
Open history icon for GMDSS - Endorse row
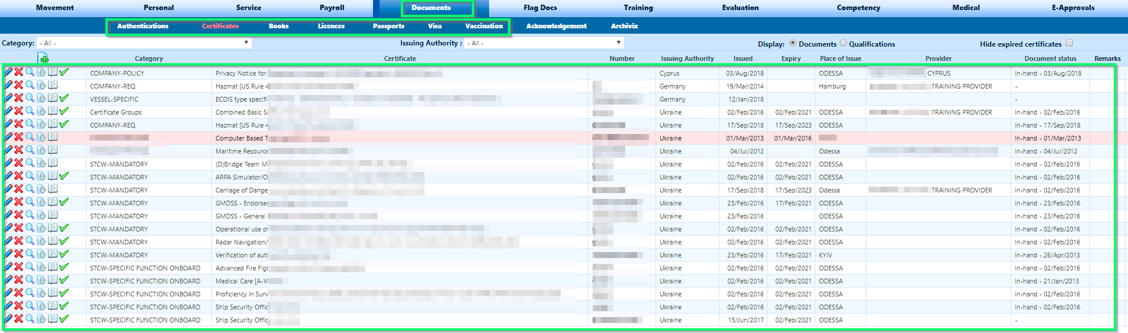click(41, 202)
